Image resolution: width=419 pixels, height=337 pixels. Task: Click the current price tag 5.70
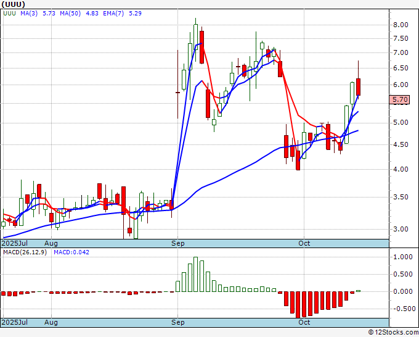click(399, 99)
